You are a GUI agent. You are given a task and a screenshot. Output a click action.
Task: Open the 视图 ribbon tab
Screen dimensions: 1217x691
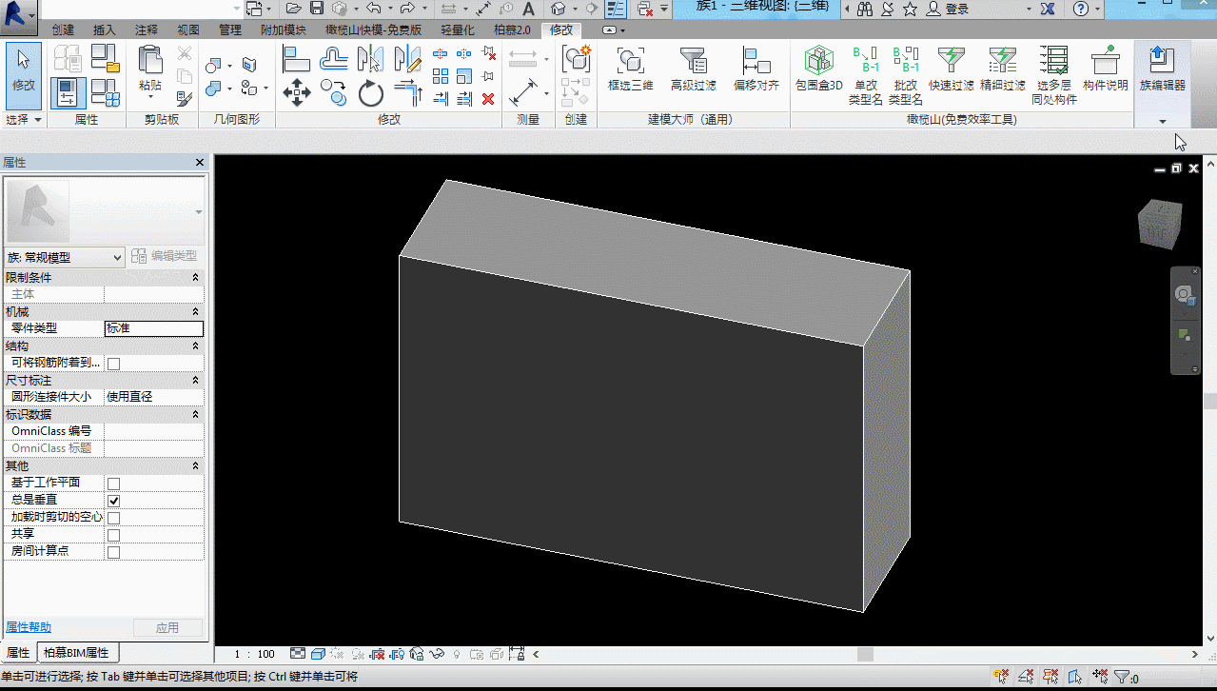click(188, 30)
